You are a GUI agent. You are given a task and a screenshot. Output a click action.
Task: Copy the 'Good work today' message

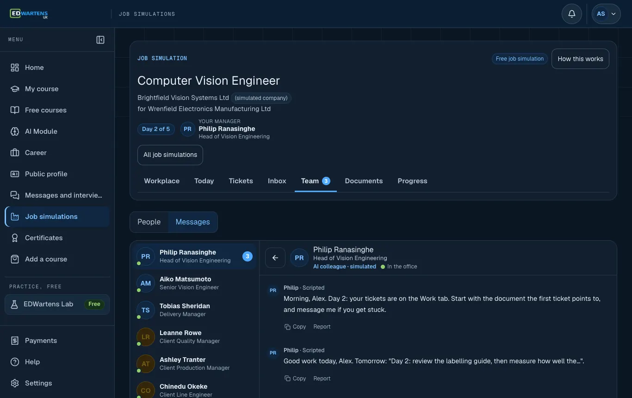(x=295, y=379)
